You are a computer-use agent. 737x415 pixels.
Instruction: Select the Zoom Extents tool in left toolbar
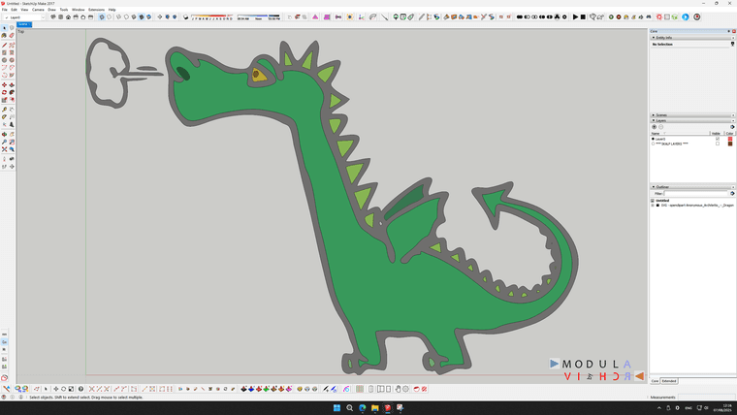(x=4, y=149)
